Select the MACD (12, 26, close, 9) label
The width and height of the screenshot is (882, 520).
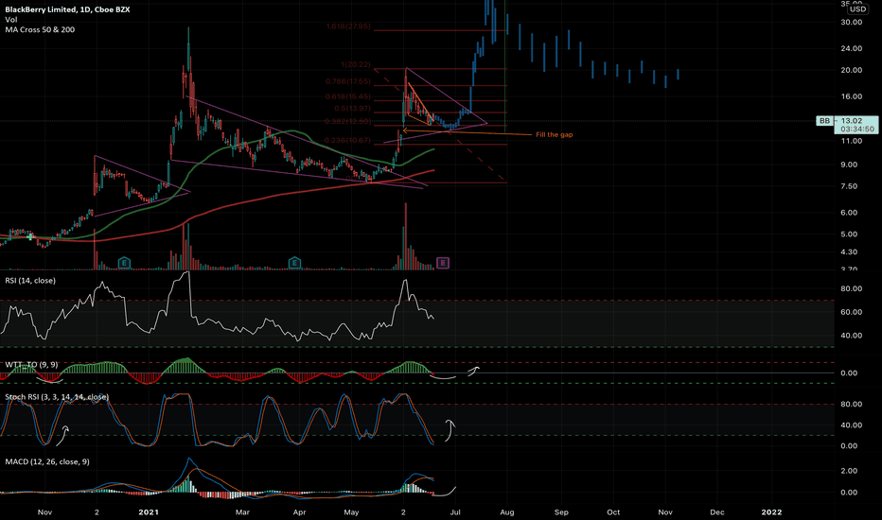[47, 461]
